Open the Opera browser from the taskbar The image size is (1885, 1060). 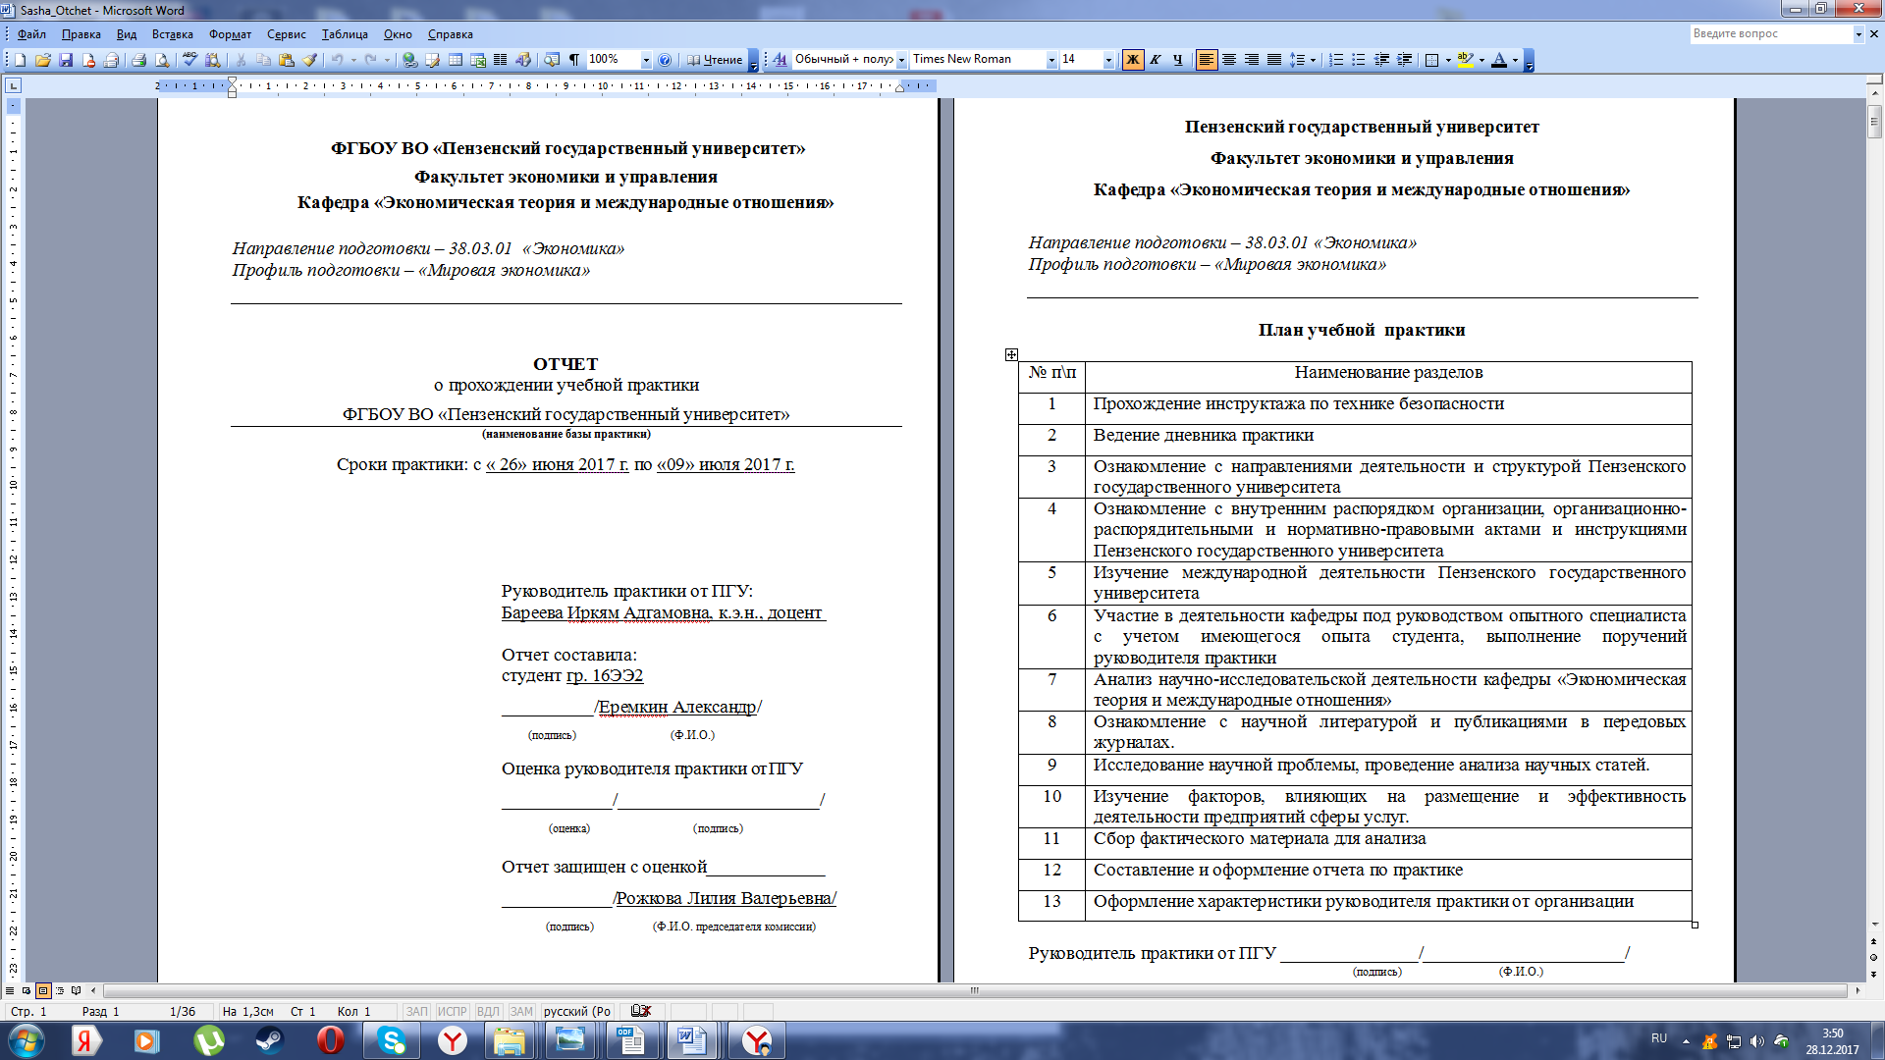331,1040
